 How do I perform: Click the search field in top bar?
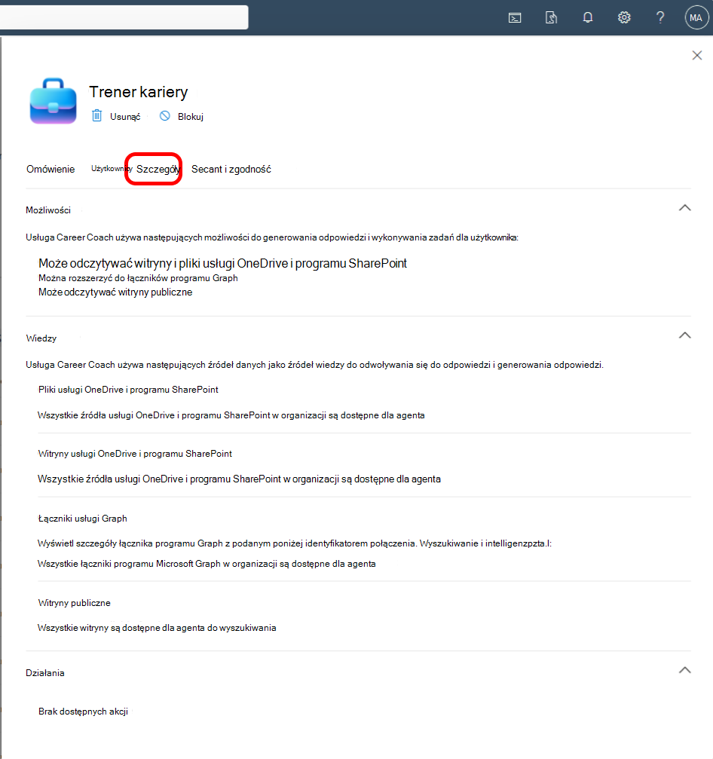point(124,17)
